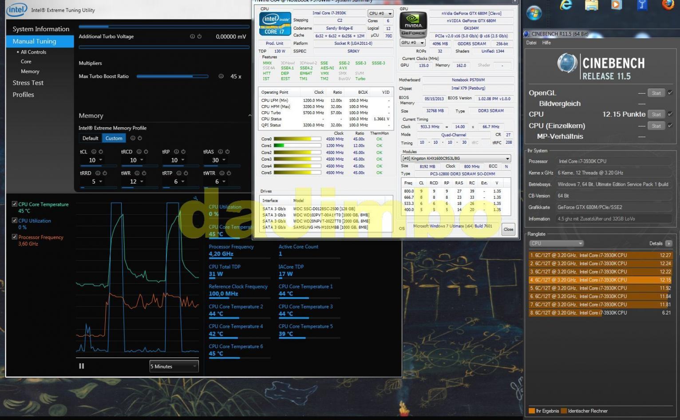Click the info icon next to the Custom memory profile button
Screen dimensions: 680x420
pos(133,138)
